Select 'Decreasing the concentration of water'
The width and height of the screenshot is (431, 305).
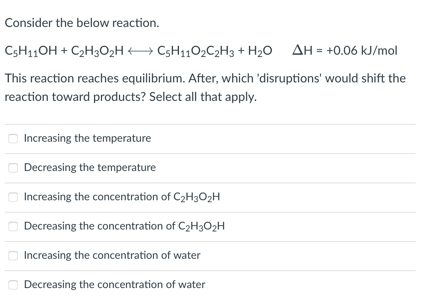(13, 285)
